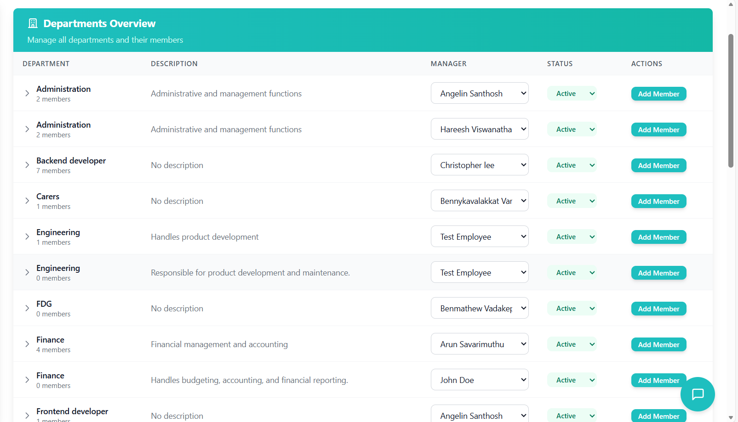The width and height of the screenshot is (738, 422).
Task: Expand the Backend developer department row
Action: click(27, 165)
